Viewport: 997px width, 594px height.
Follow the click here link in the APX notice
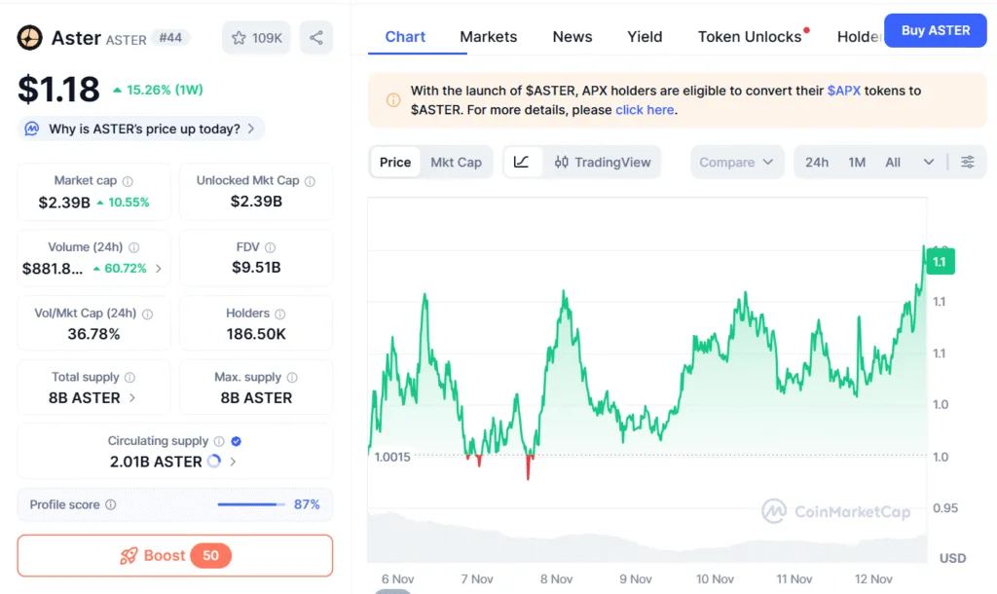point(645,110)
